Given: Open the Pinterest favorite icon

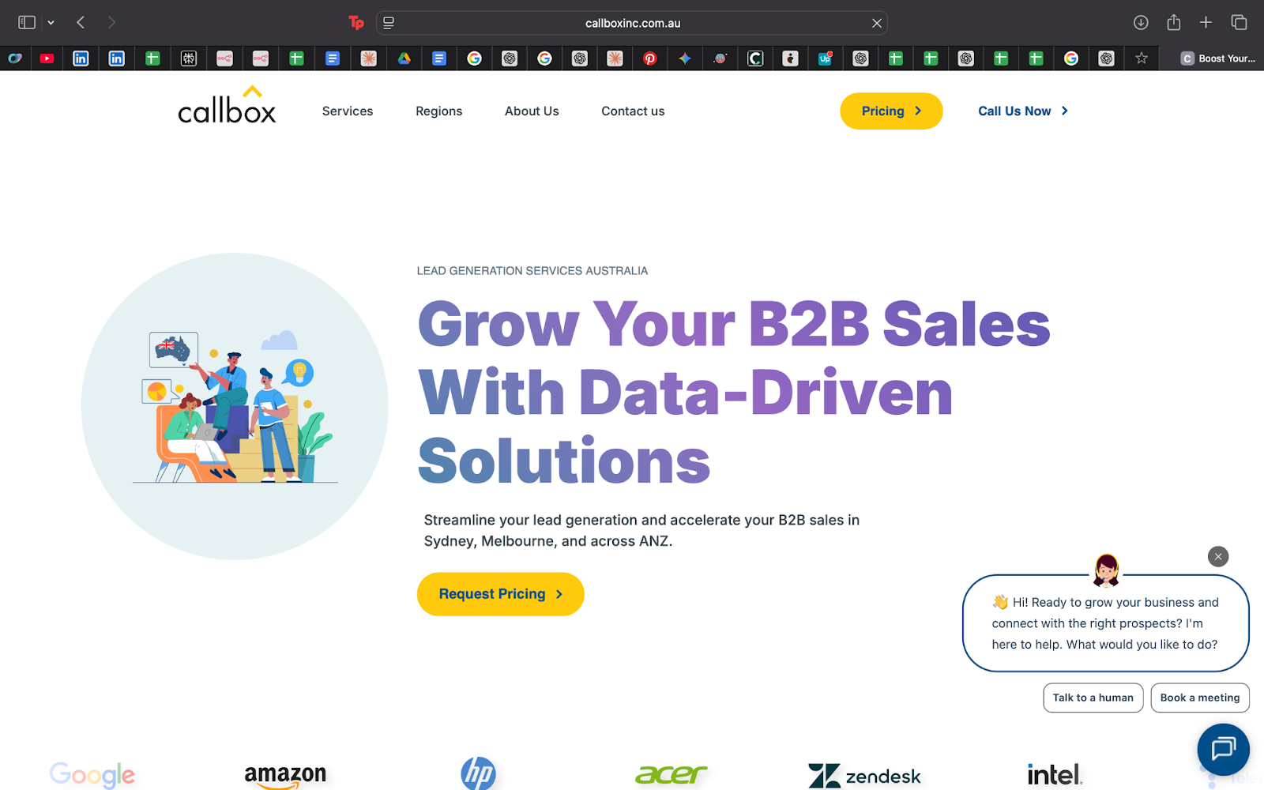Looking at the screenshot, I should tap(649, 58).
